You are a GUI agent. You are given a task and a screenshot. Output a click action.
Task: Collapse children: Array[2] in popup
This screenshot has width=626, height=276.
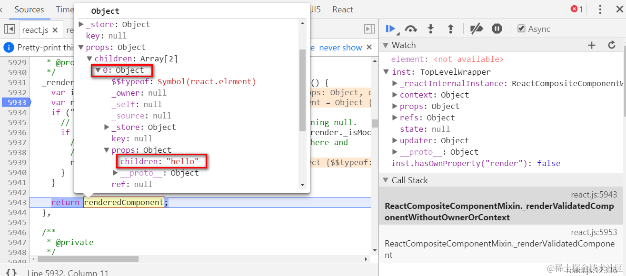pyautogui.click(x=89, y=59)
